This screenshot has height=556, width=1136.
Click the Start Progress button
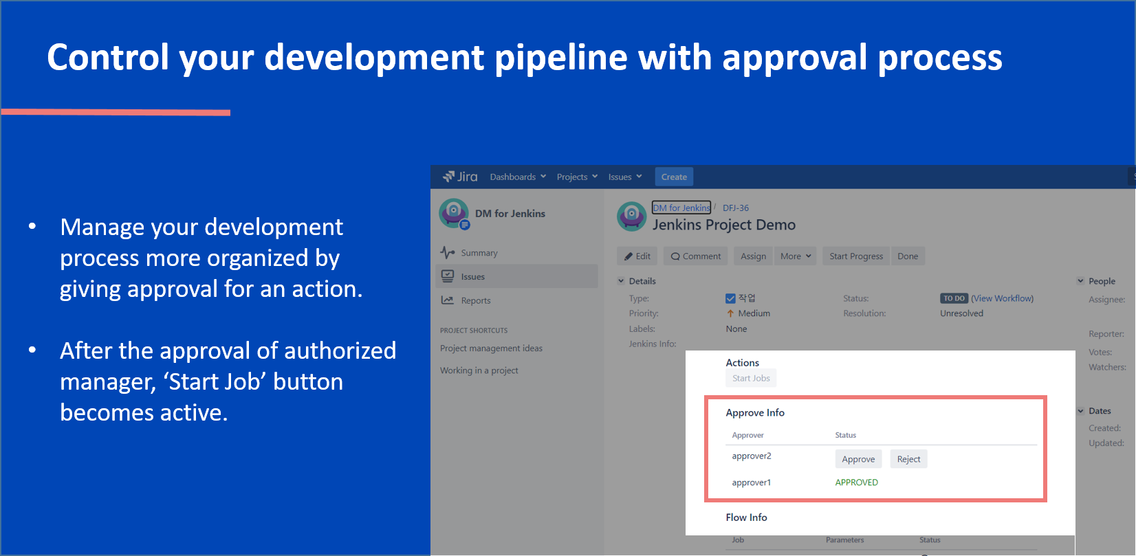[x=856, y=256]
